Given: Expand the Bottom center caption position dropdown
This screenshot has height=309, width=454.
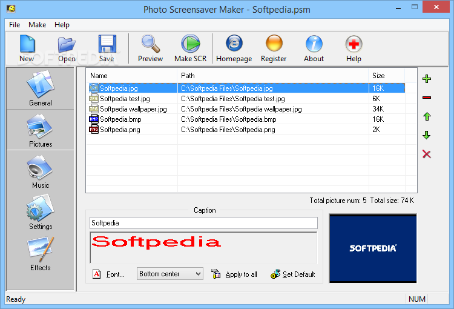Looking at the screenshot, I should tap(170, 274).
